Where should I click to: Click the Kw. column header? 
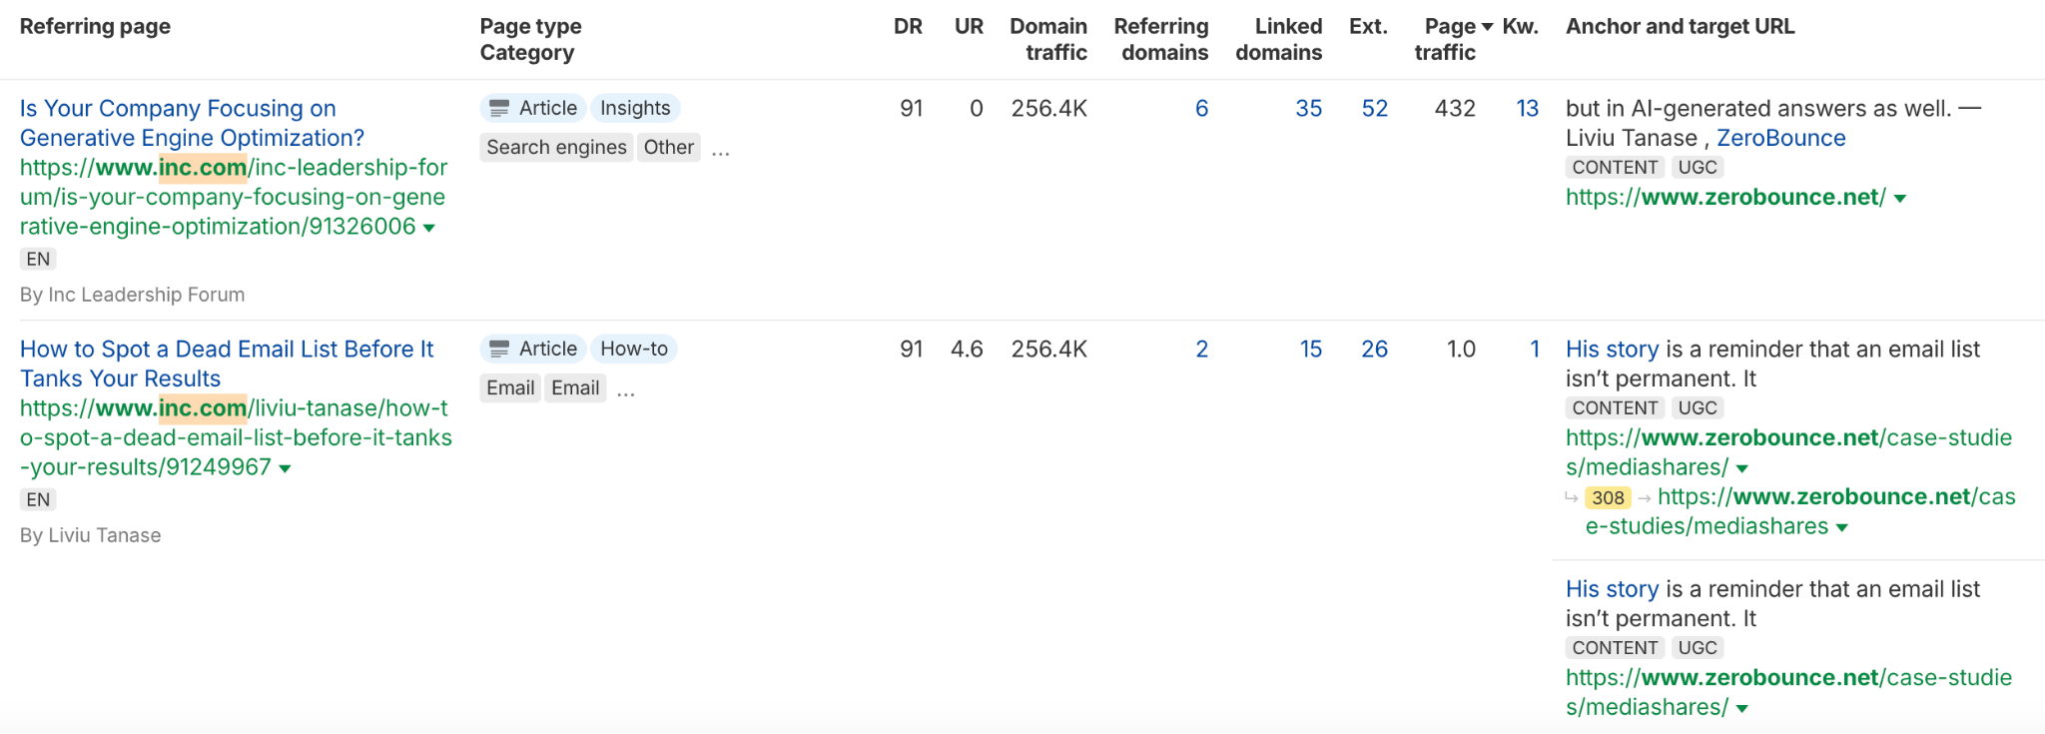(1520, 26)
